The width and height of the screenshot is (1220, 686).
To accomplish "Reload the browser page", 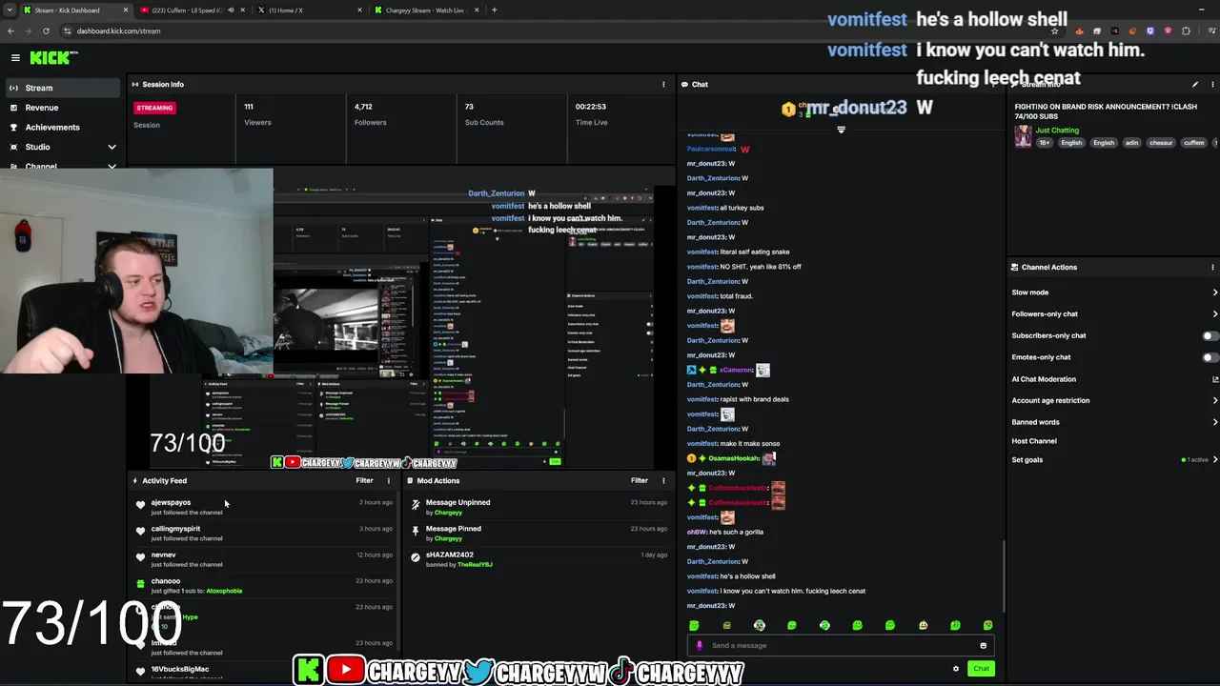I will click(x=46, y=30).
